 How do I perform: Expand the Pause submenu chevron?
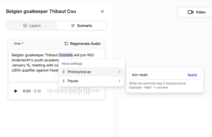click(120, 81)
